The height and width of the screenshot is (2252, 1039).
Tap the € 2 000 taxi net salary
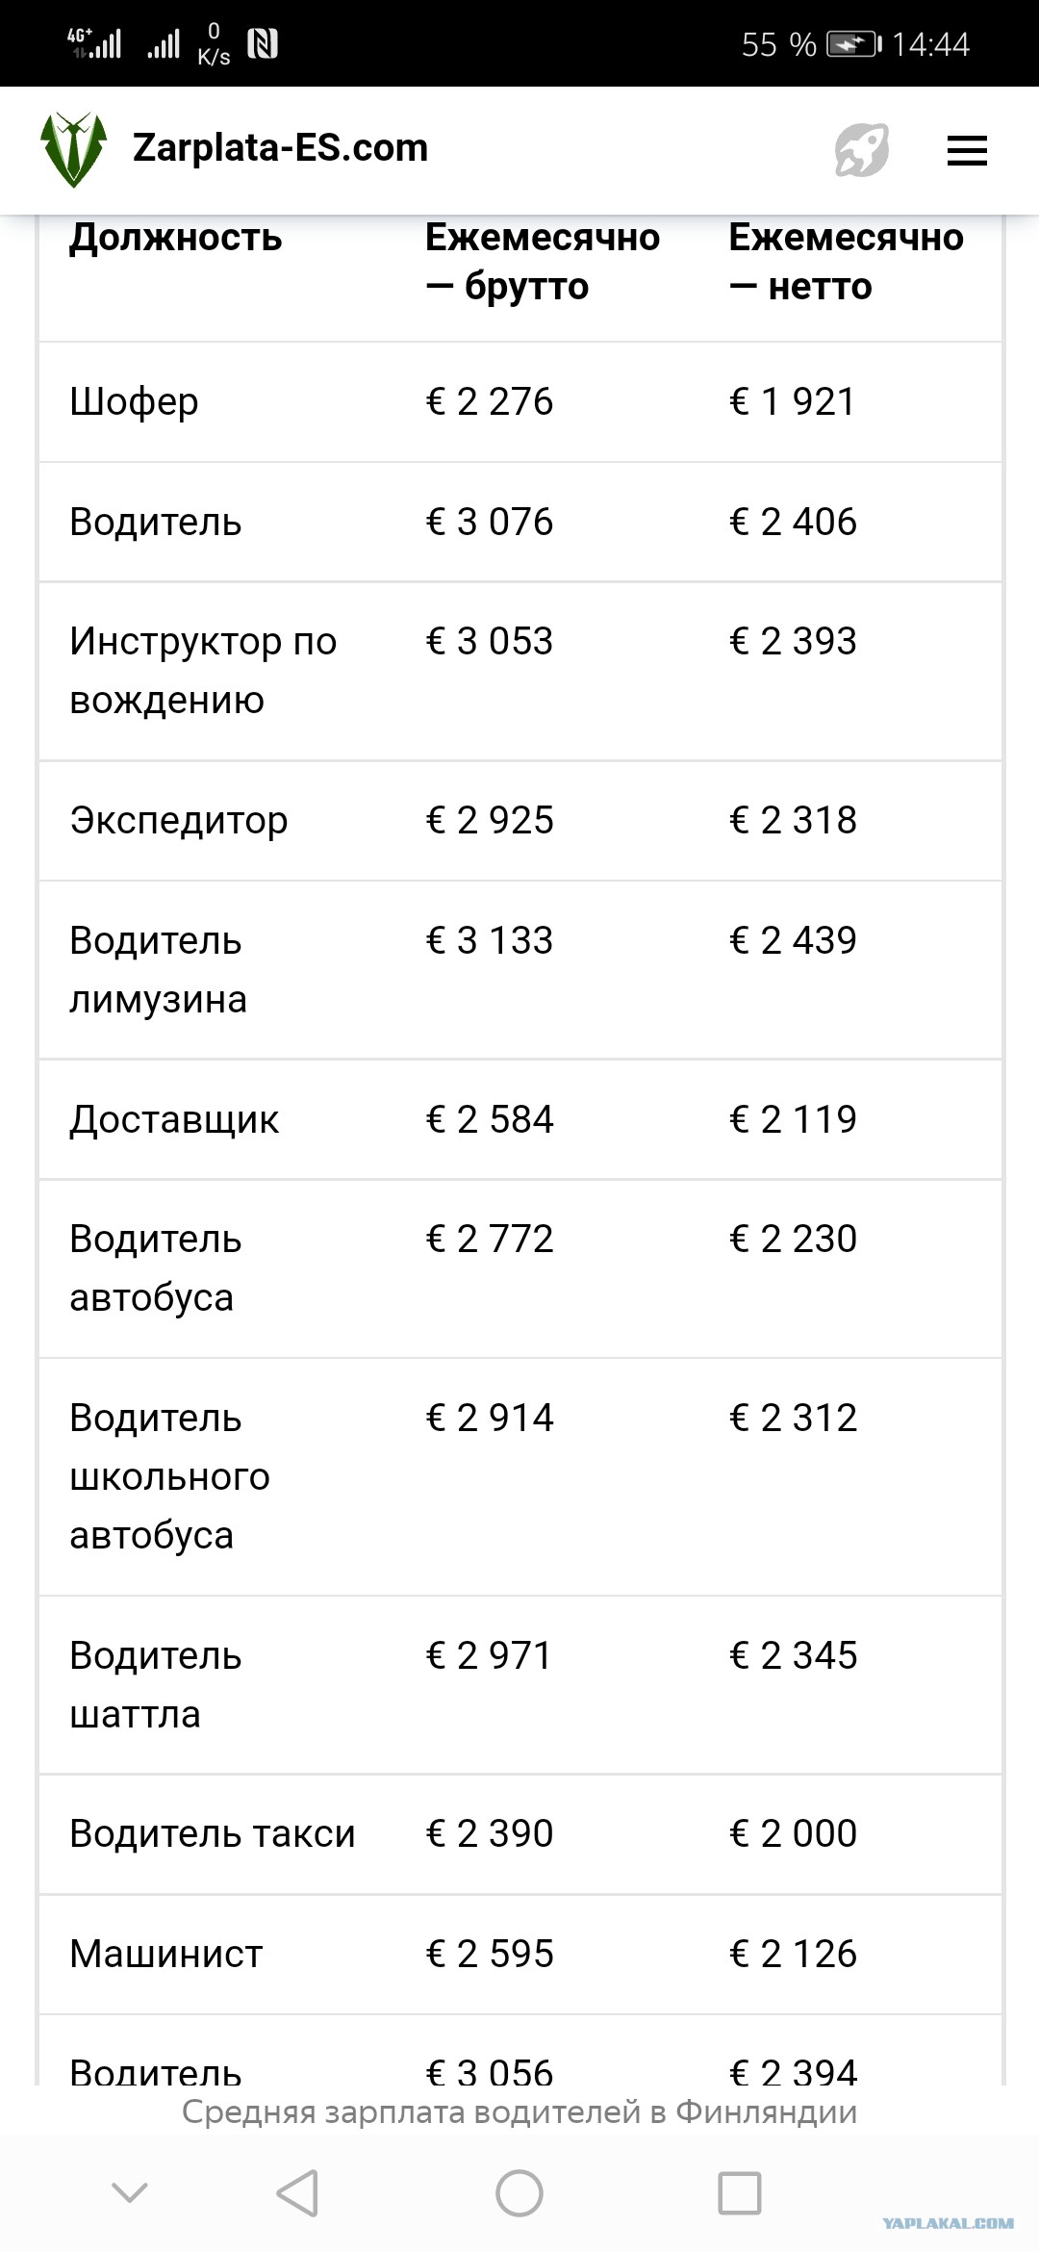point(793,1833)
